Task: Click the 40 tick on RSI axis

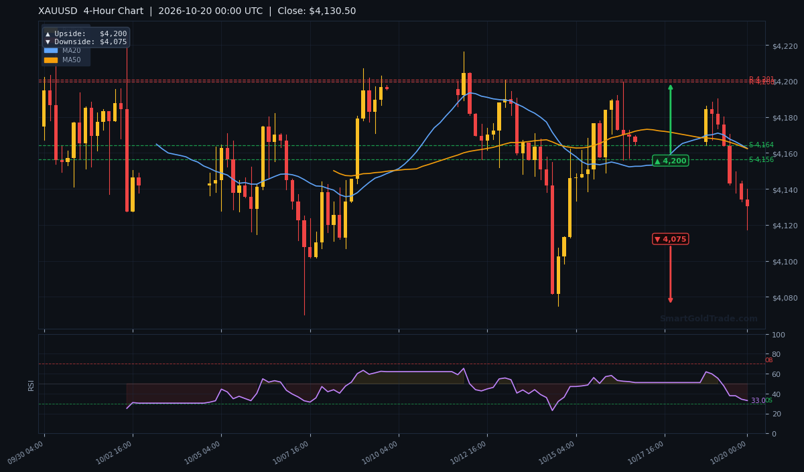Action: (x=776, y=394)
